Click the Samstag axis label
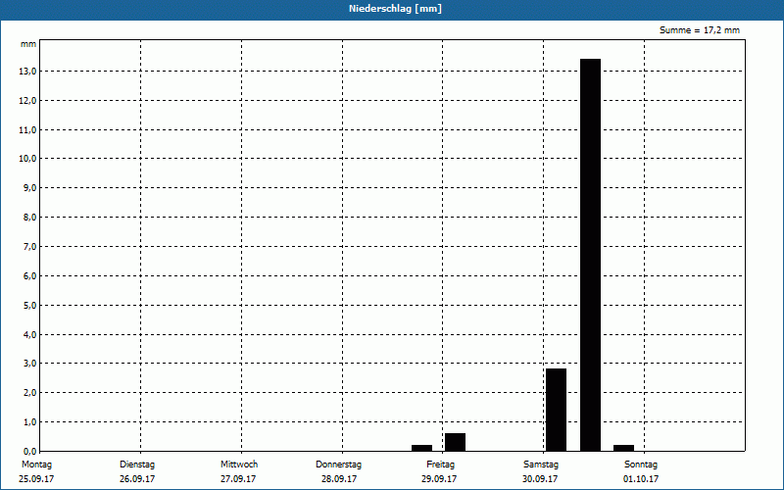 [541, 465]
